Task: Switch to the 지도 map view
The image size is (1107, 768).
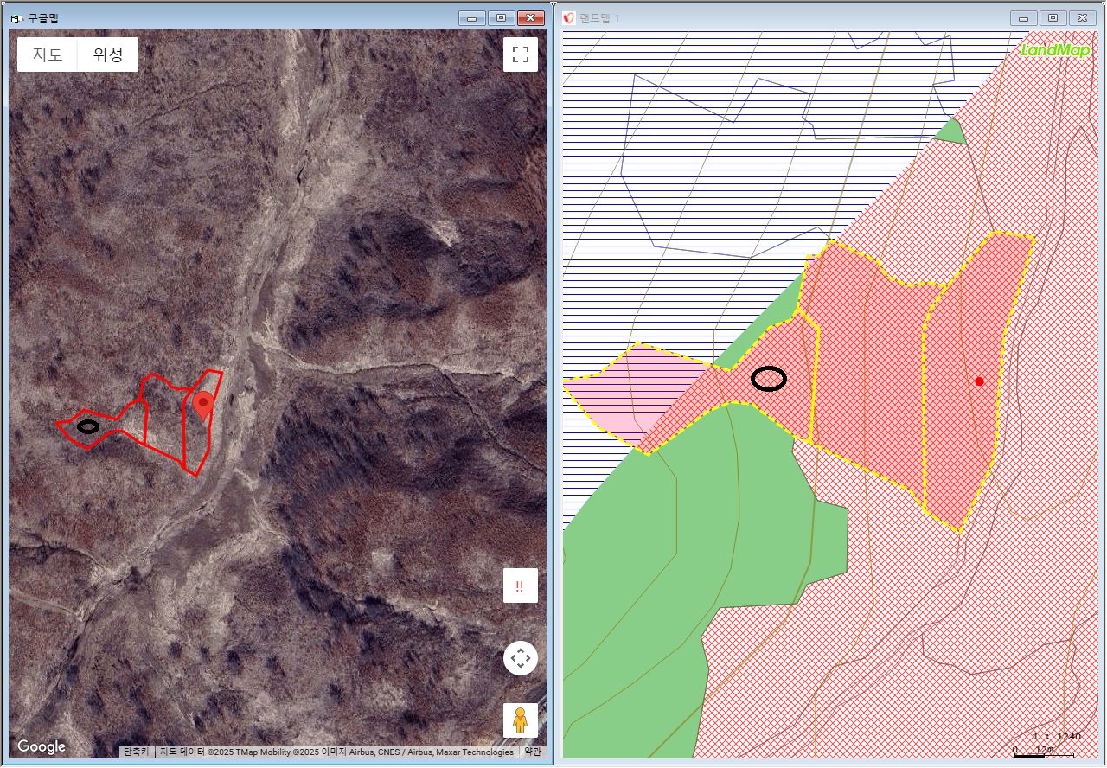Action: point(48,54)
